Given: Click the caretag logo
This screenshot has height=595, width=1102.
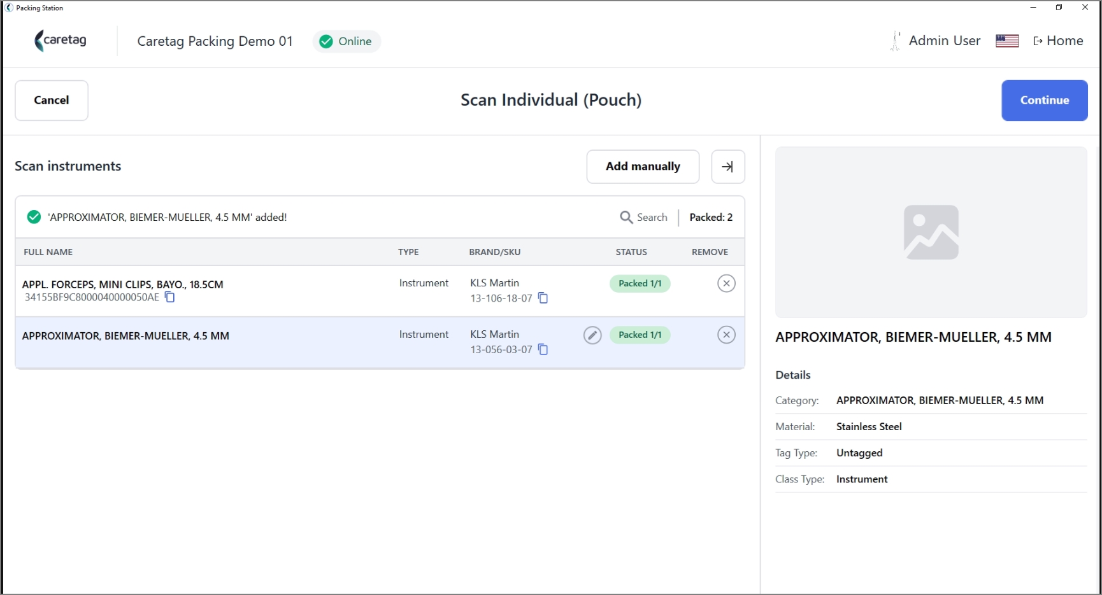Looking at the screenshot, I should tap(61, 41).
